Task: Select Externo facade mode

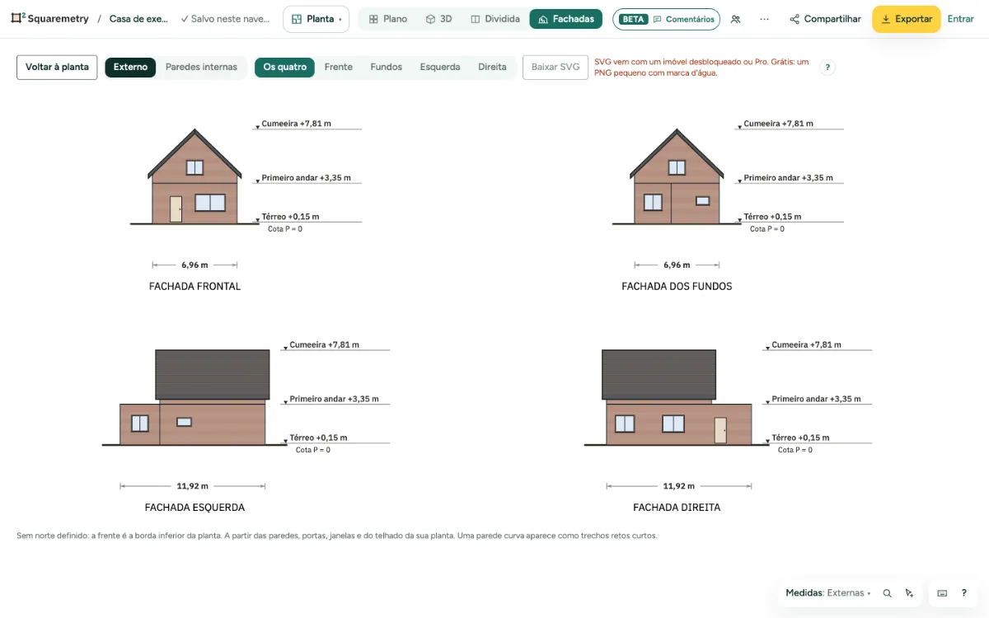Action: tap(130, 68)
